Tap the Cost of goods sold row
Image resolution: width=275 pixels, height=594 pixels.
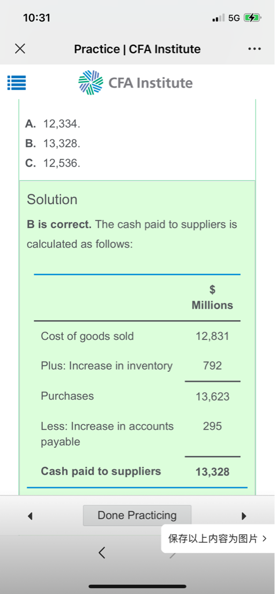point(137,336)
